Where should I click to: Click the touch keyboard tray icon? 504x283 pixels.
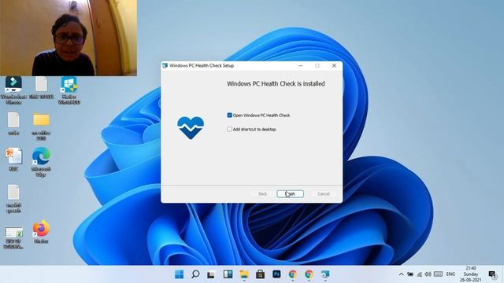pyautogui.click(x=438, y=274)
